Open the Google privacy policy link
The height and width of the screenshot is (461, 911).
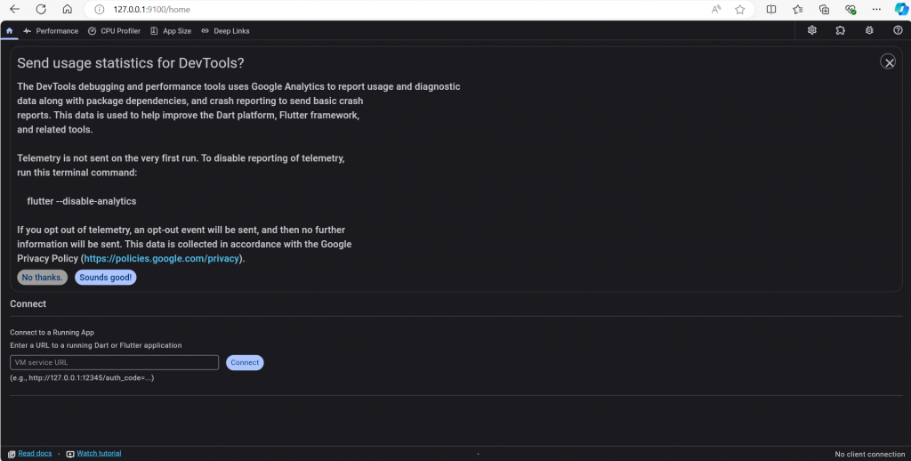click(162, 259)
